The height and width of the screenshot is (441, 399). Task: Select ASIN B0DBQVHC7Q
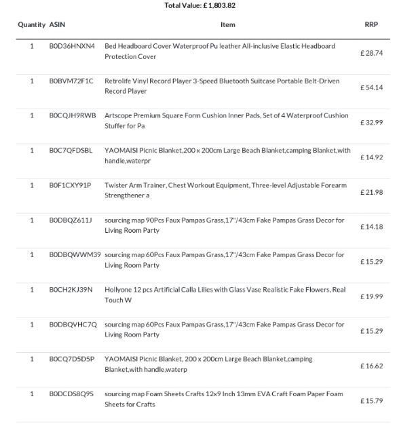73,324
